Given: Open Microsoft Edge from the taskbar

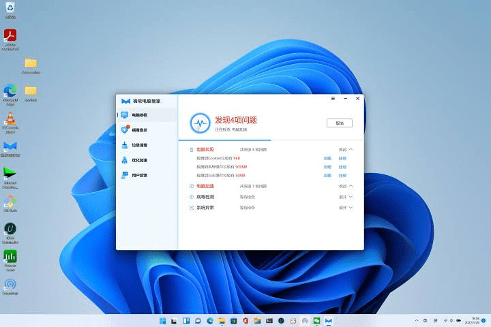Looking at the screenshot, I should click(x=210, y=321).
